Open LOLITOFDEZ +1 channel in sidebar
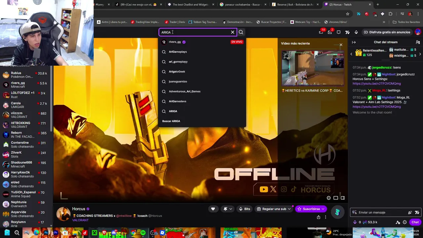This screenshot has height=238, width=423. (26, 95)
